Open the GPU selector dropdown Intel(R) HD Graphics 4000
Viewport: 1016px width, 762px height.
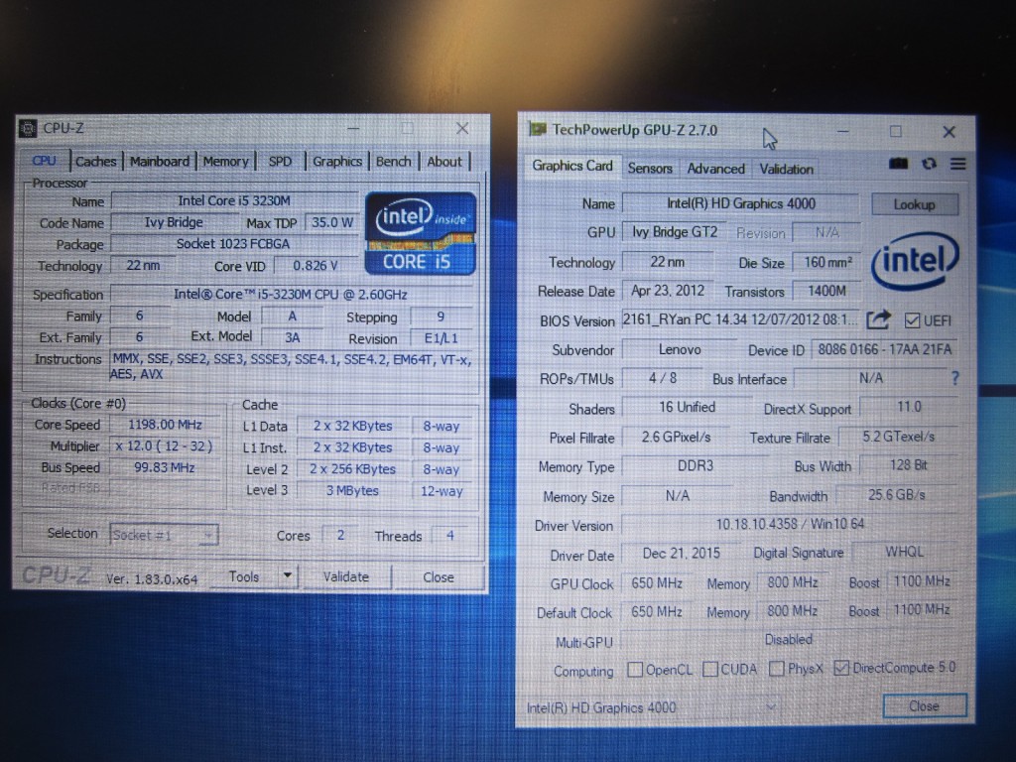click(651, 706)
